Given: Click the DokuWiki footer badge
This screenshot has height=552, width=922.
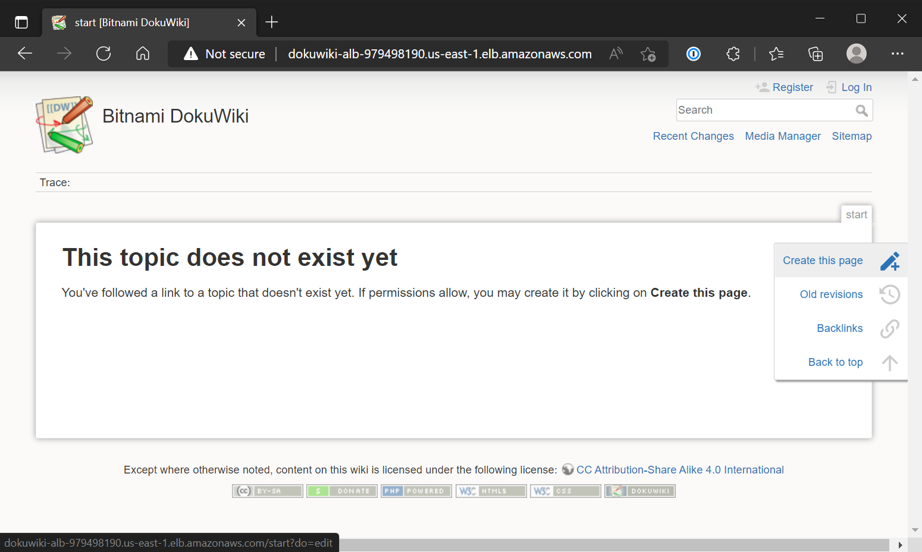Looking at the screenshot, I should tap(640, 491).
